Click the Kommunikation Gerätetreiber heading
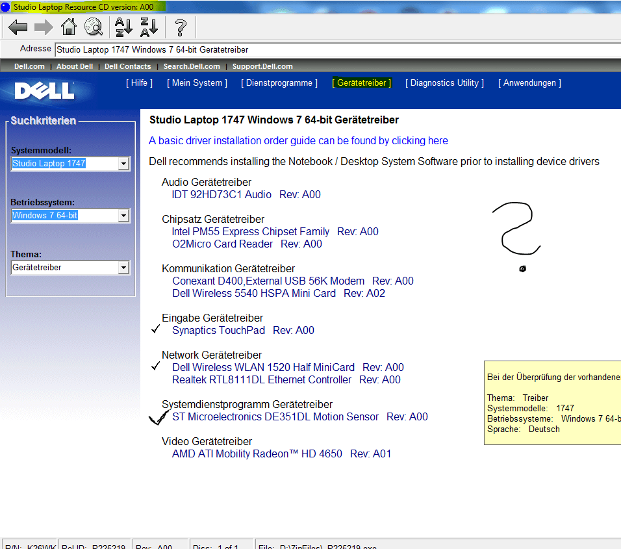The height and width of the screenshot is (549, 621). coord(228,268)
